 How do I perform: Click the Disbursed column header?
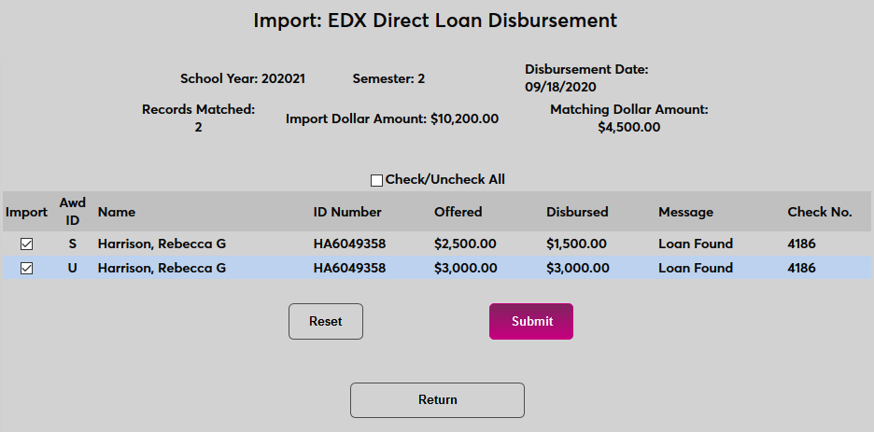tap(577, 212)
